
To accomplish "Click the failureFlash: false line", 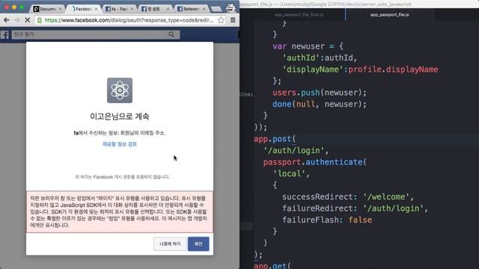I will (327, 220).
